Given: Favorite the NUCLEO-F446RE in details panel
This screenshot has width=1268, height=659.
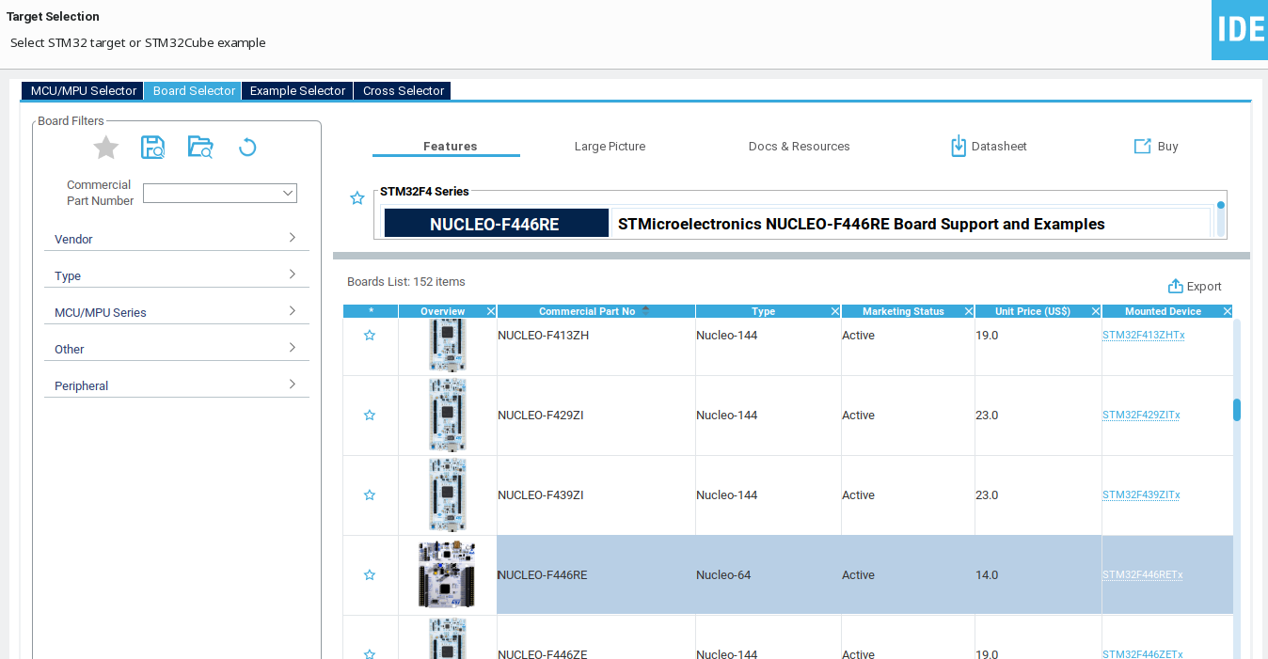Looking at the screenshot, I should tap(357, 198).
